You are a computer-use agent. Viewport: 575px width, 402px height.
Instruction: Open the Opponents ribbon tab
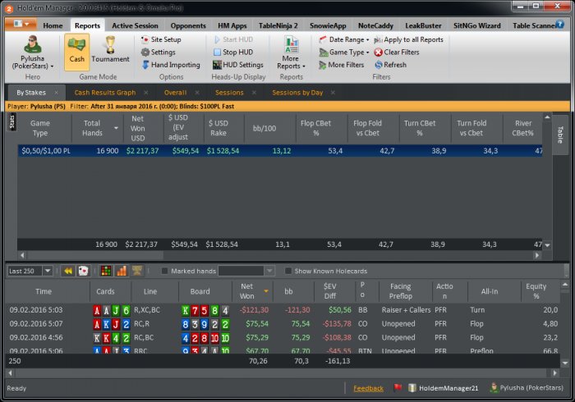click(188, 25)
